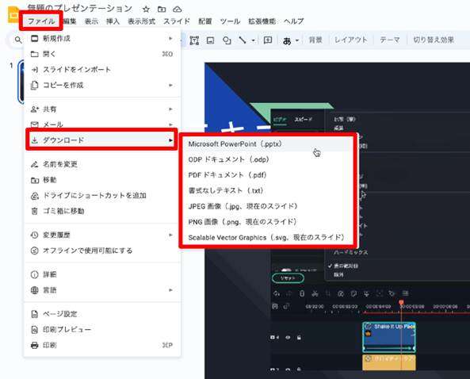The image size is (470, 379).
Task: Open the ヘルプ menu
Action: point(294,21)
